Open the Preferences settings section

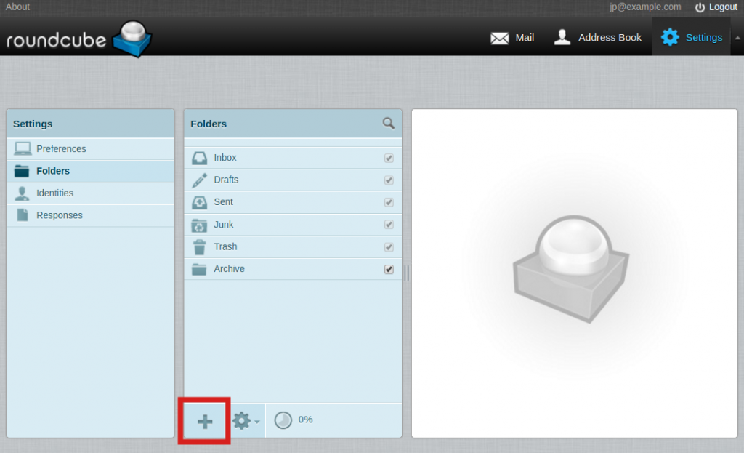91,148
